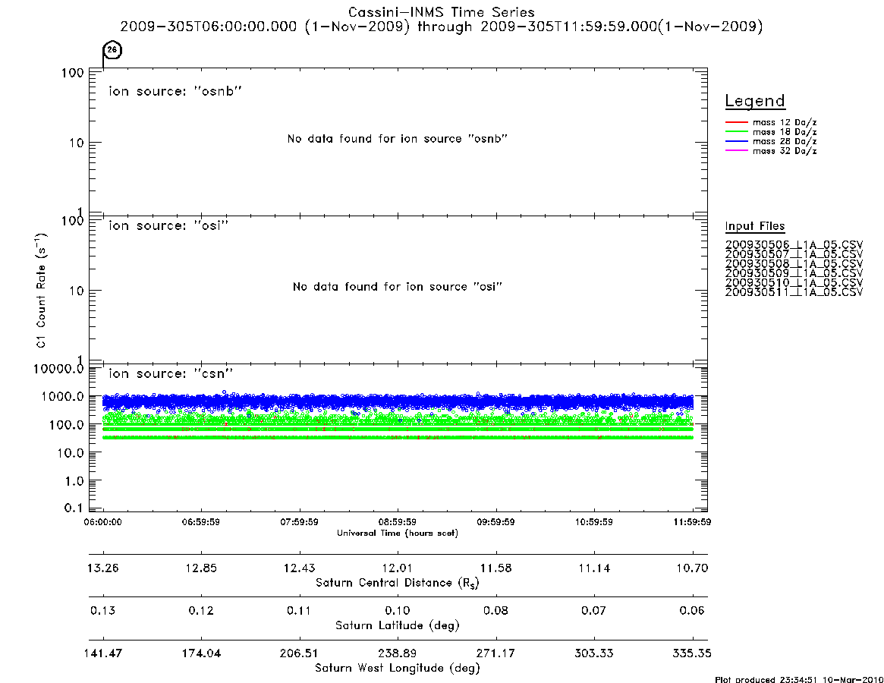The width and height of the screenshot is (884, 683).
Task: Click the 11.58 central distance value
Action: (x=495, y=568)
